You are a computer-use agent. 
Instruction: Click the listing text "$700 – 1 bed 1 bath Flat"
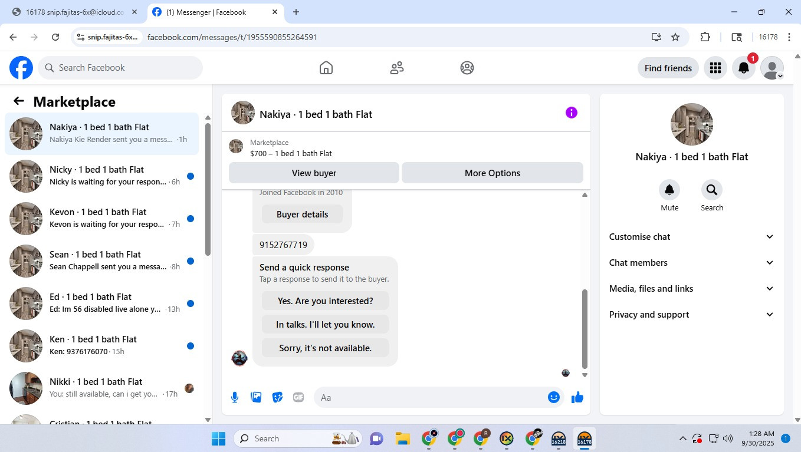[291, 153]
